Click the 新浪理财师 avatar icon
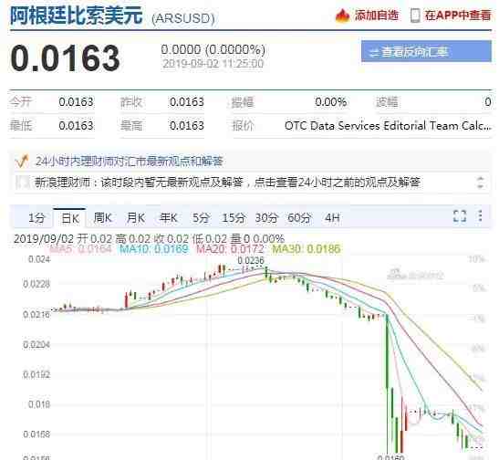The height and width of the screenshot is (460, 499). point(23,183)
